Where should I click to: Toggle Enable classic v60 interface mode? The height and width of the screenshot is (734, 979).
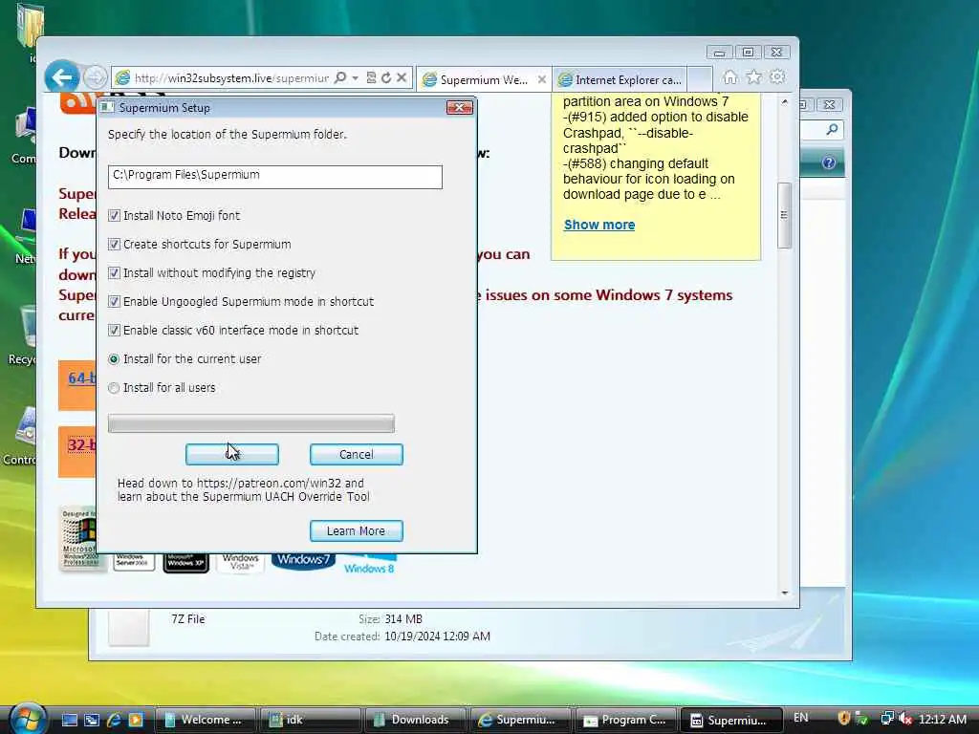(115, 331)
